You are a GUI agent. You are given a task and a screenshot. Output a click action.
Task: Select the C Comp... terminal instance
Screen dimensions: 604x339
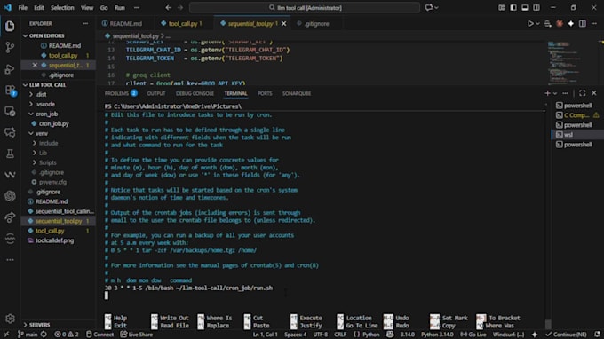pos(577,115)
